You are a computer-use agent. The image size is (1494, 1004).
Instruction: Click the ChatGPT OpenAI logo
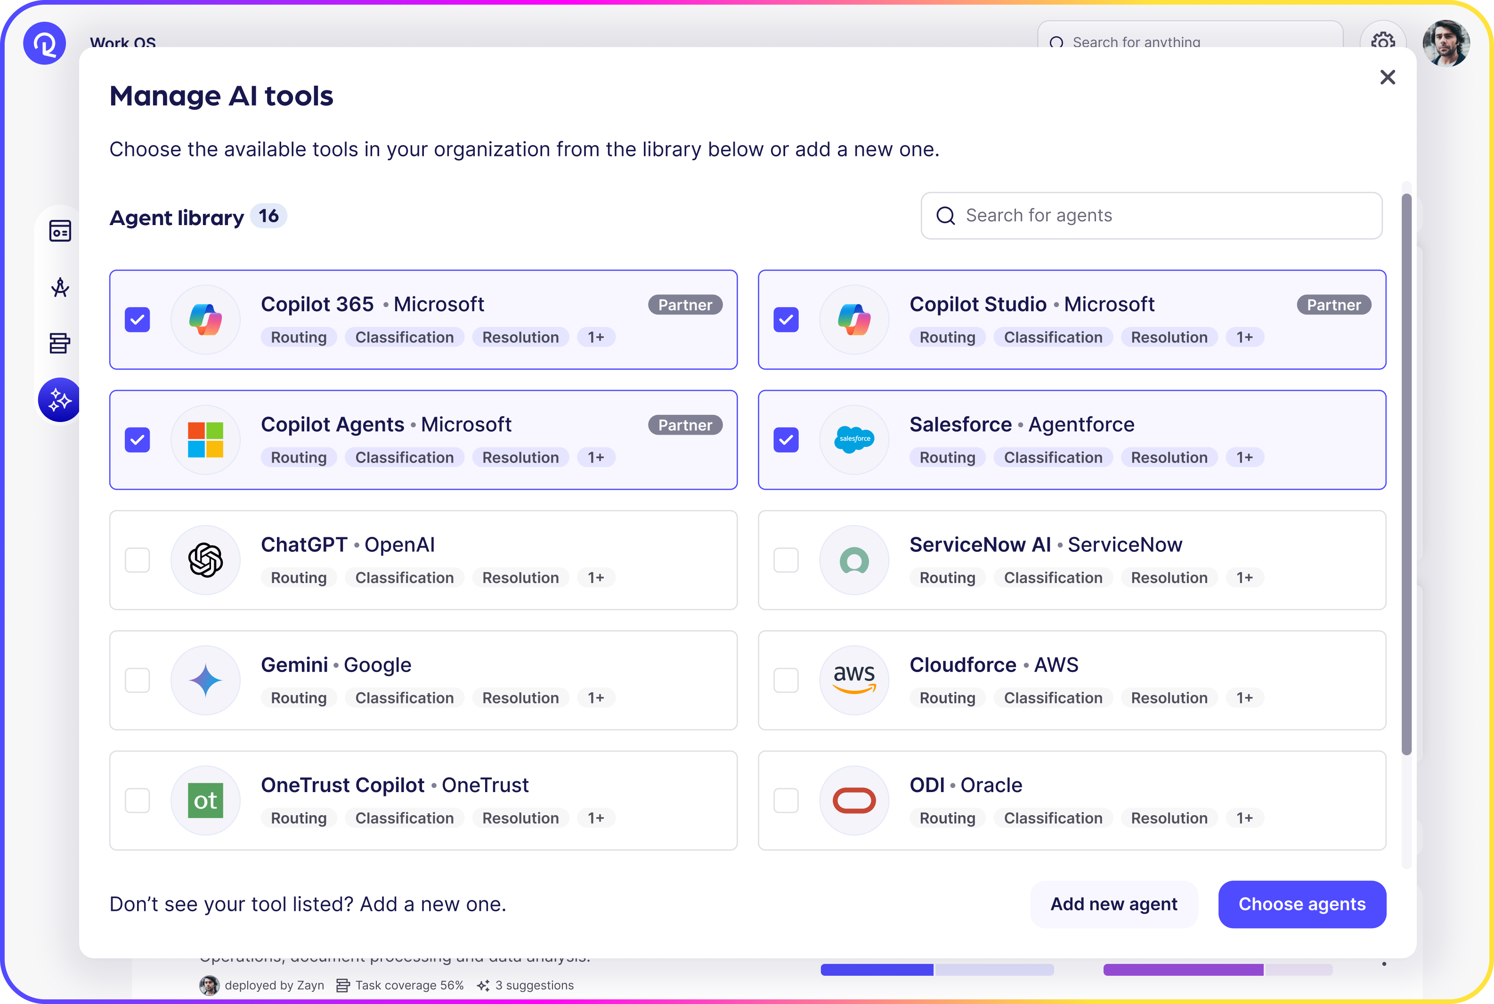pos(205,560)
